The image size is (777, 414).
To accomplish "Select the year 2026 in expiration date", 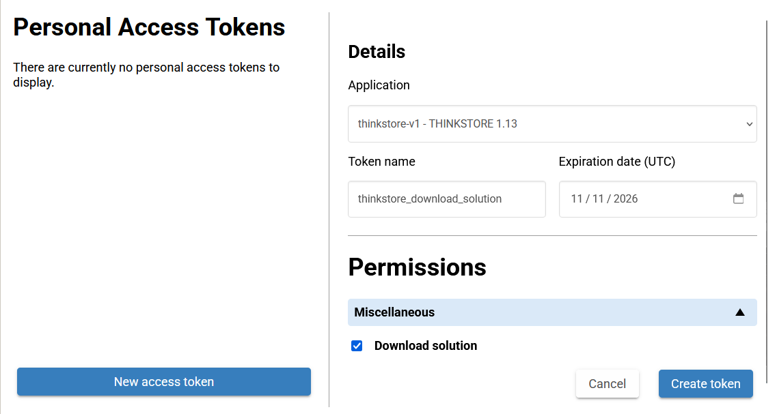I will pyautogui.click(x=625, y=199).
